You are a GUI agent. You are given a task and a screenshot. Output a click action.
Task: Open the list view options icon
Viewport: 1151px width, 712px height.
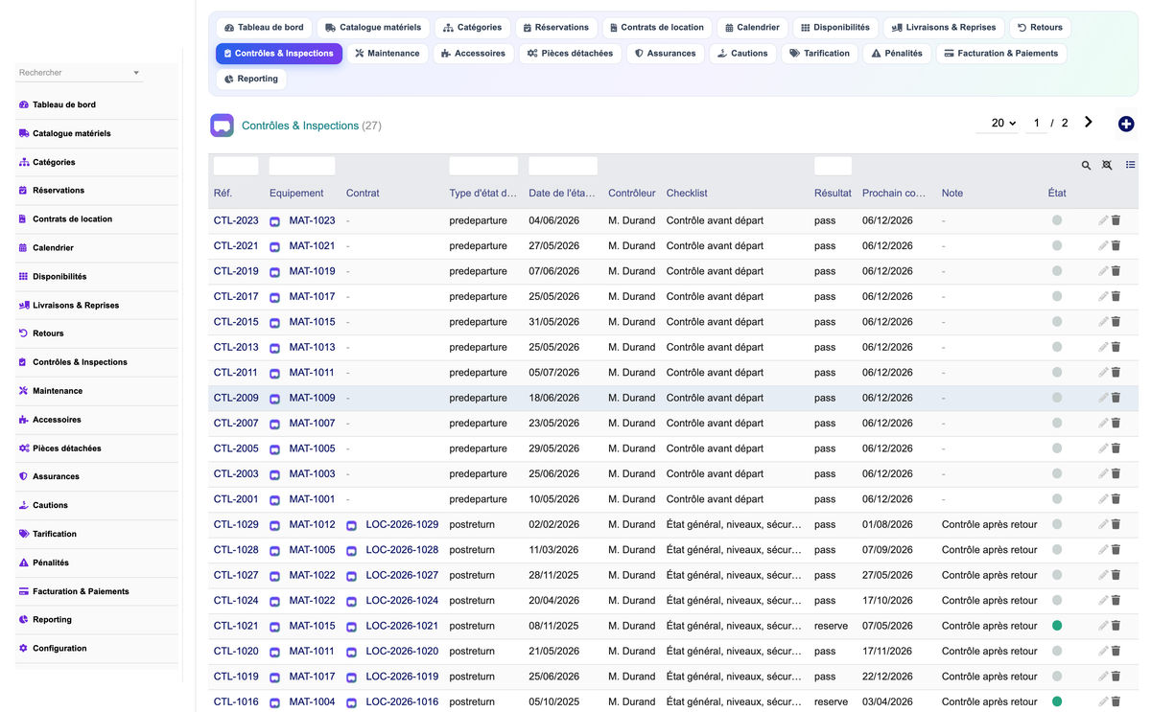1131,165
